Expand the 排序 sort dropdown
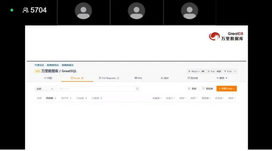272x151 pixels. [x=231, y=98]
